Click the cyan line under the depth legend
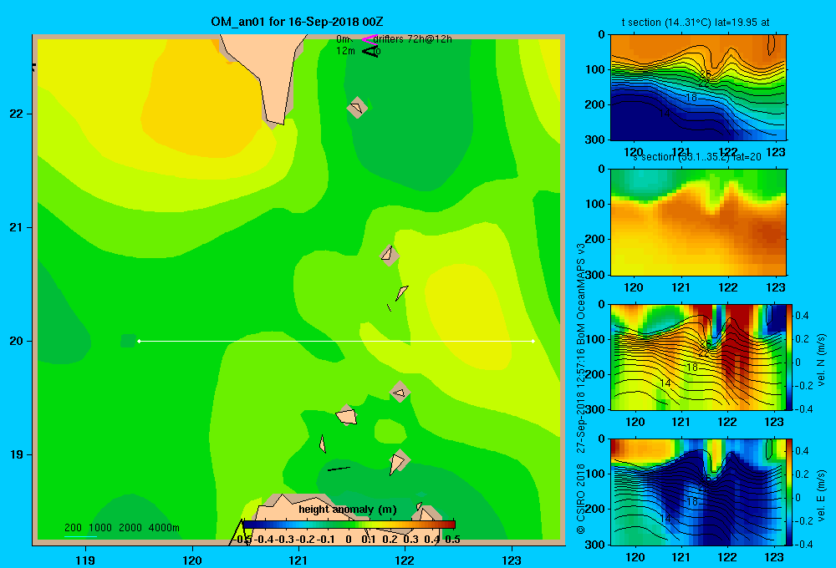Image resolution: width=836 pixels, height=568 pixels. coord(80,536)
